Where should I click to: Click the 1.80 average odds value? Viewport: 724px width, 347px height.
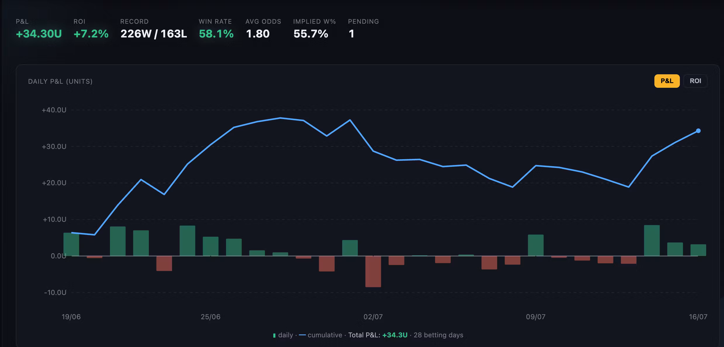(258, 34)
